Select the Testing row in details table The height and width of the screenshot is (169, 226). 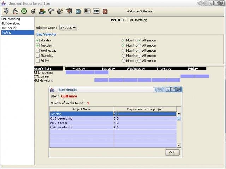point(113,114)
